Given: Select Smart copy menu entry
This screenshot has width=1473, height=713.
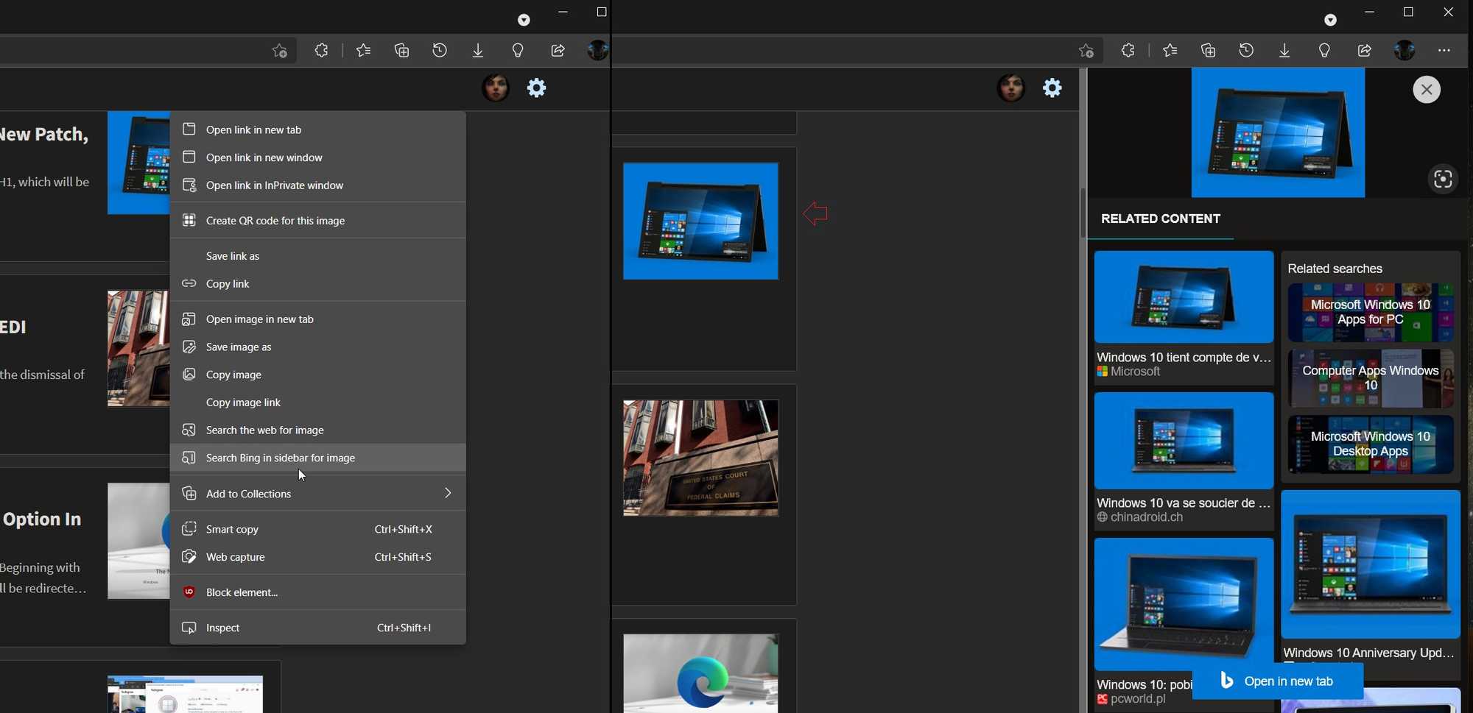Looking at the screenshot, I should (x=318, y=529).
